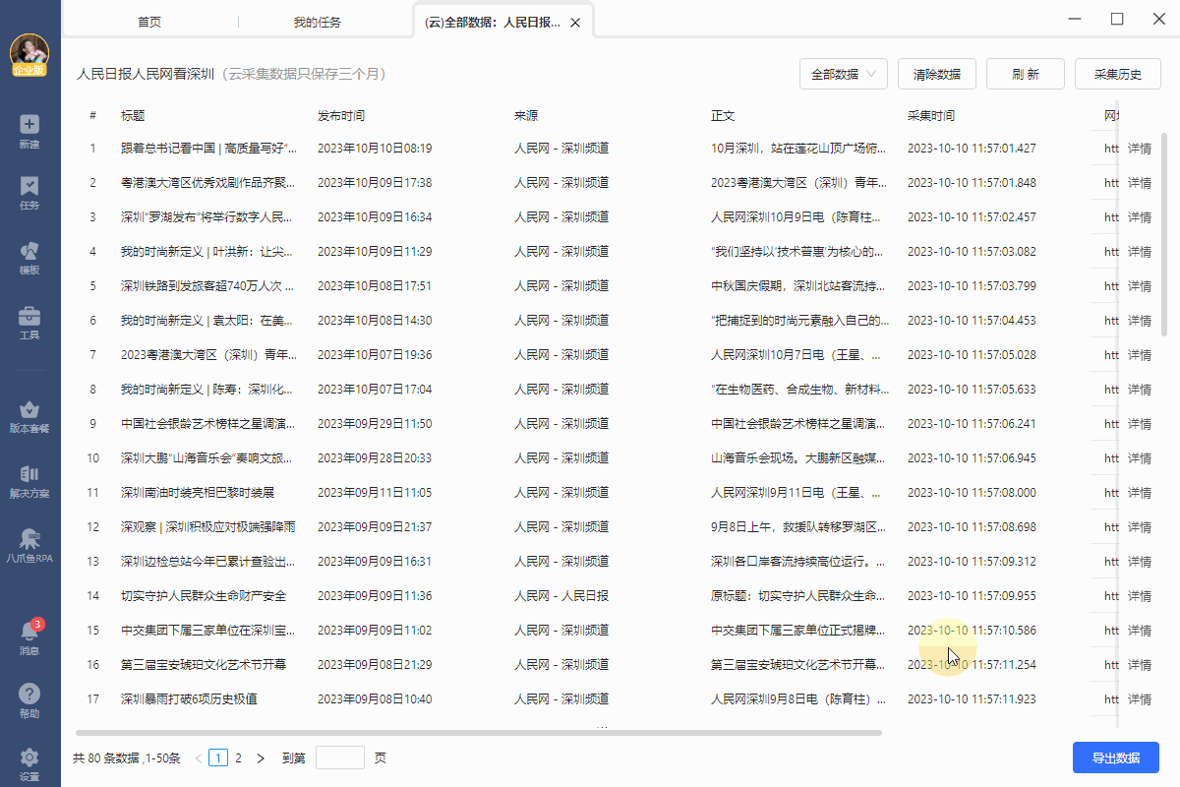Open 详情 link for row 10
This screenshot has height=787, width=1180.
(1139, 458)
